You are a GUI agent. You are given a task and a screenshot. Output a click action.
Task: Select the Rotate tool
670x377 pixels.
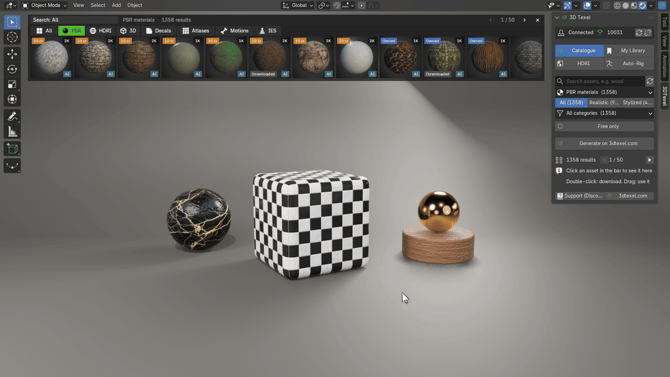(x=12, y=69)
